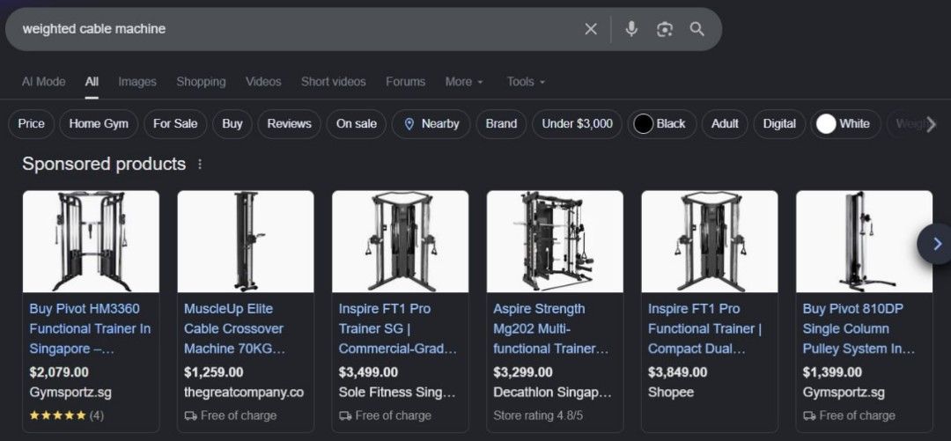Open the MuscleUp Elite Cable Crossover image
The image size is (951, 441).
coord(246,241)
